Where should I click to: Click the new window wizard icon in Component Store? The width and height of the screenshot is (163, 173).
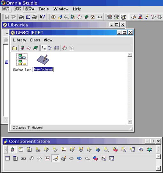(x=21, y=150)
